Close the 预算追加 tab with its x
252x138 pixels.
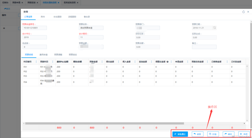click(37, 3)
